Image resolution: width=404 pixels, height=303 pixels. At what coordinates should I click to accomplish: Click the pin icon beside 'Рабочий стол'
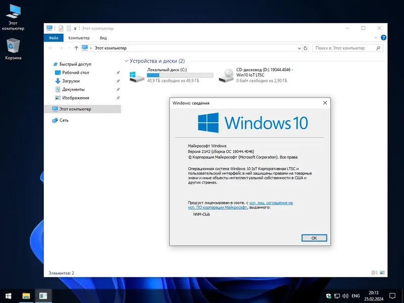click(x=118, y=73)
